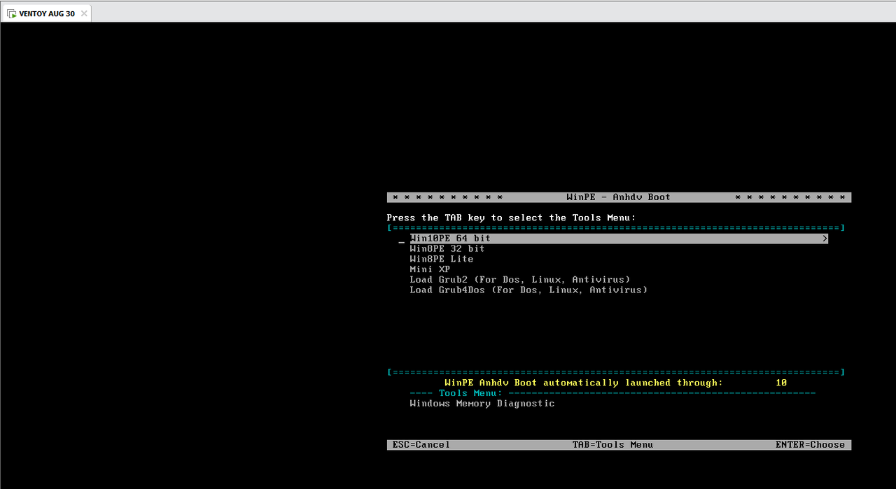The height and width of the screenshot is (489, 896).
Task: Click the Press the TAB key instruction text
Action: coord(511,218)
